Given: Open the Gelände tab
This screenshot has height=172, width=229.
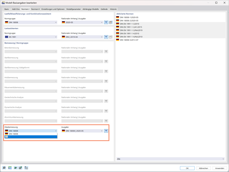Looking at the screenshot, I should click(104, 9).
